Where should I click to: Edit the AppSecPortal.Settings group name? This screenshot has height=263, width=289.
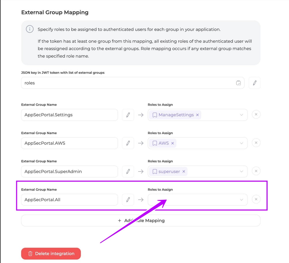(x=128, y=115)
